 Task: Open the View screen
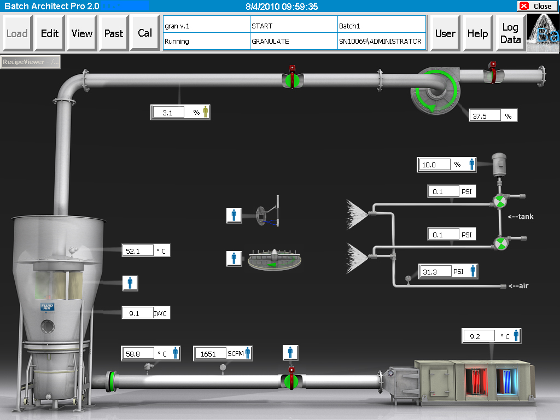coord(82,33)
